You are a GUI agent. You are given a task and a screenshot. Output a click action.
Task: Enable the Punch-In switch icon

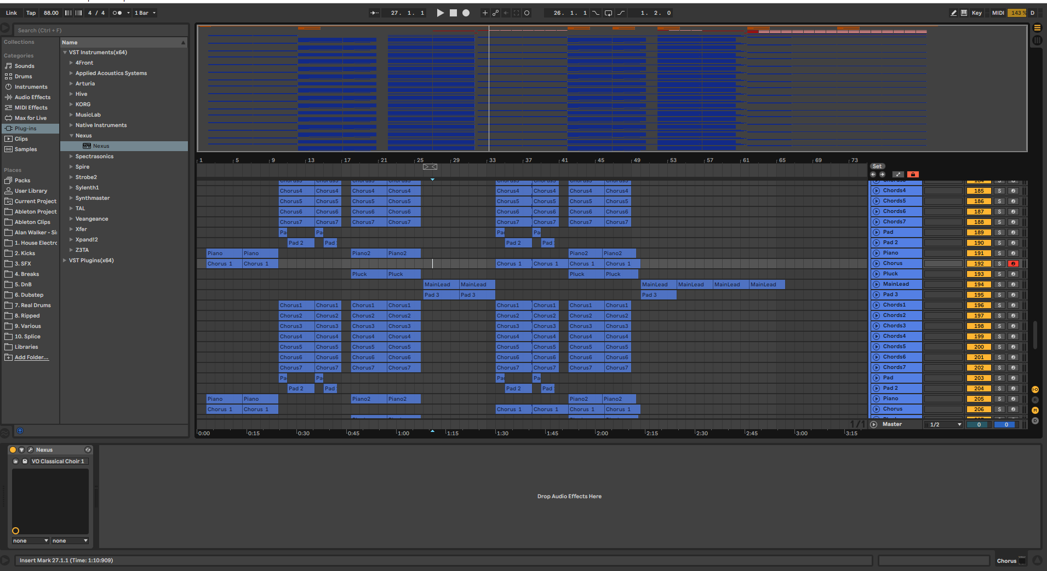(x=596, y=13)
